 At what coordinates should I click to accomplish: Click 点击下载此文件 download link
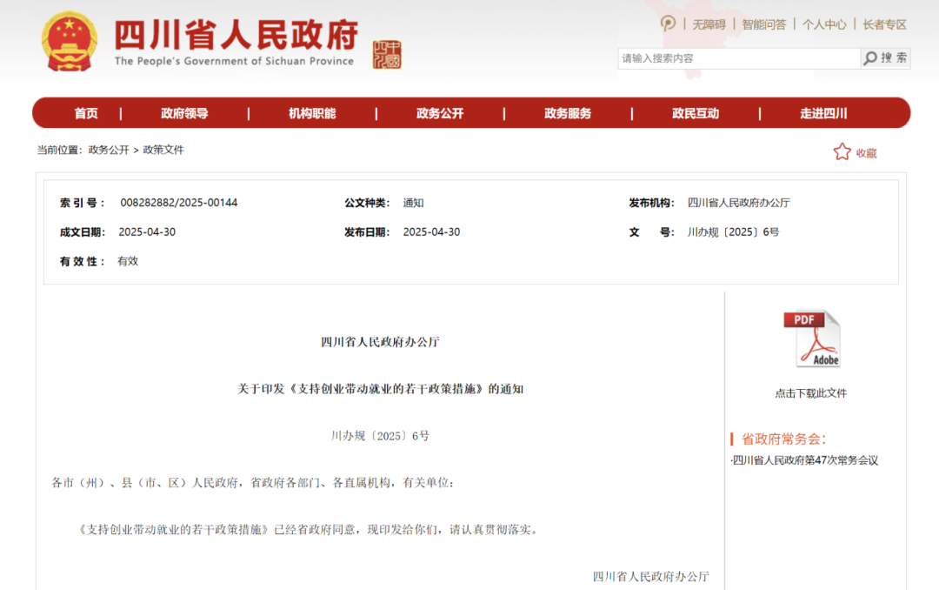(810, 393)
